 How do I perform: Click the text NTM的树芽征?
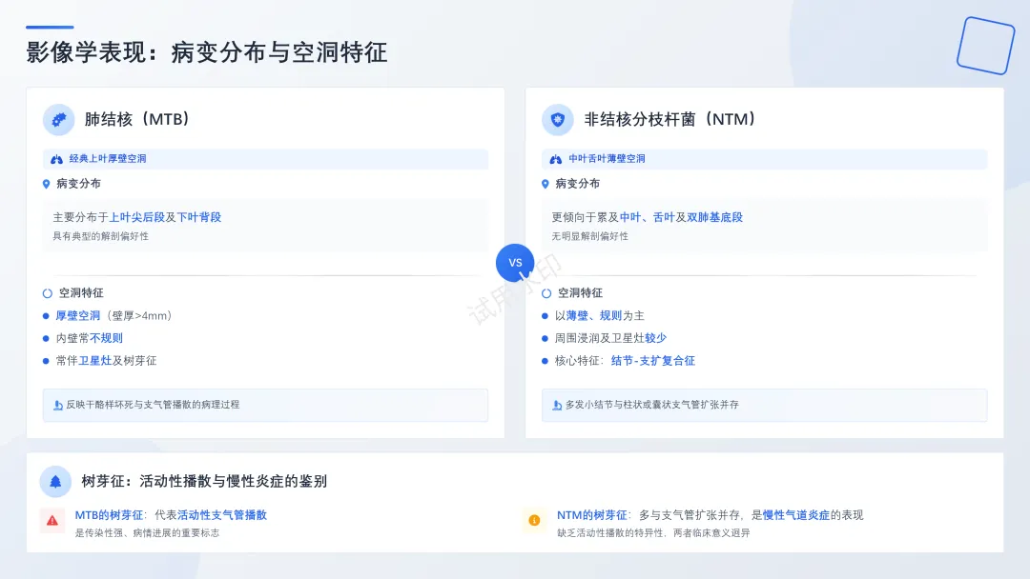point(592,515)
